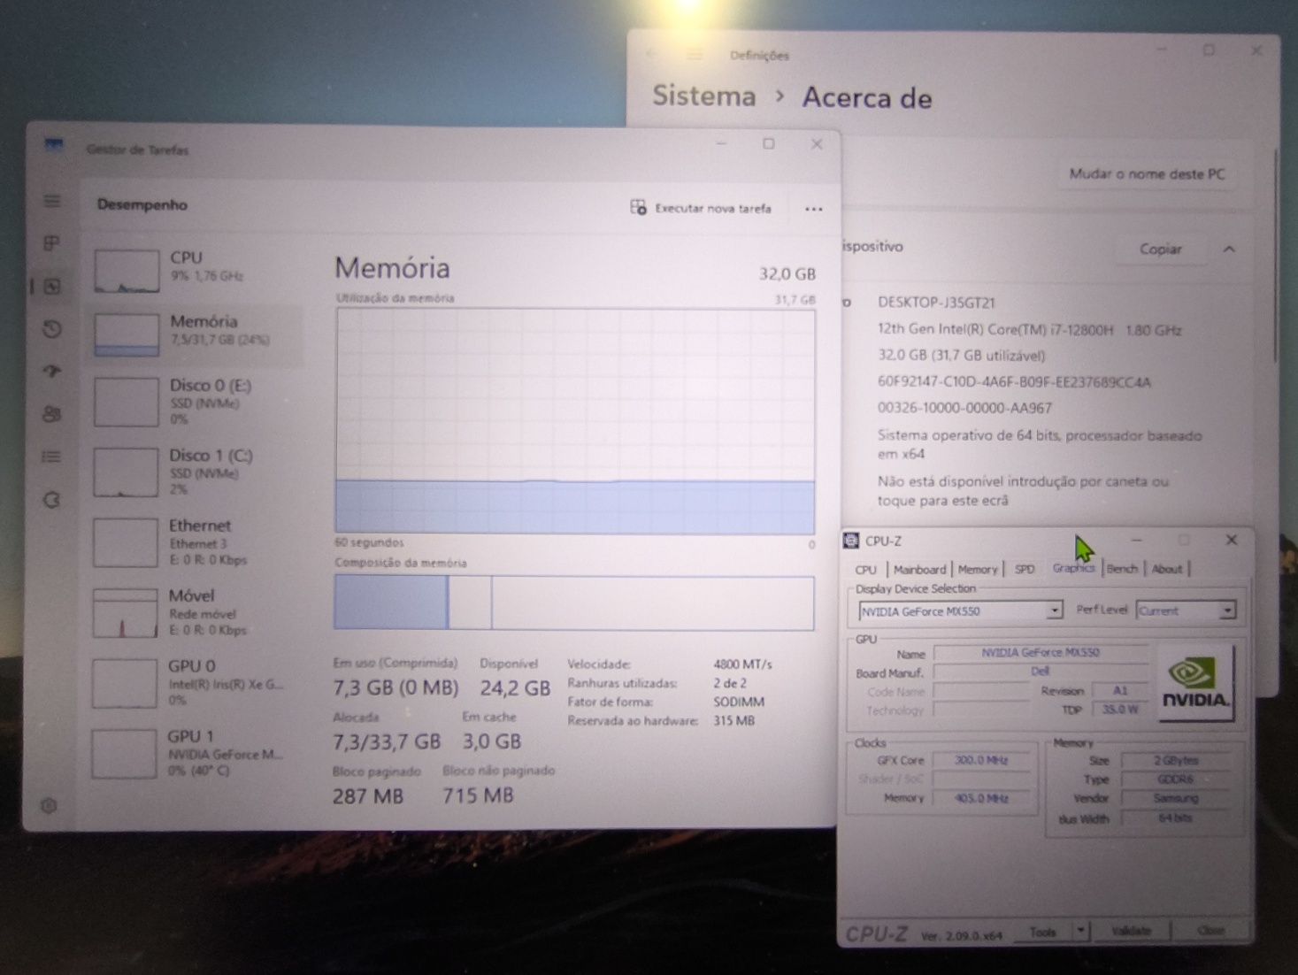Click the Executar nova tarefa icon
This screenshot has height=975, width=1298.
coord(638,207)
